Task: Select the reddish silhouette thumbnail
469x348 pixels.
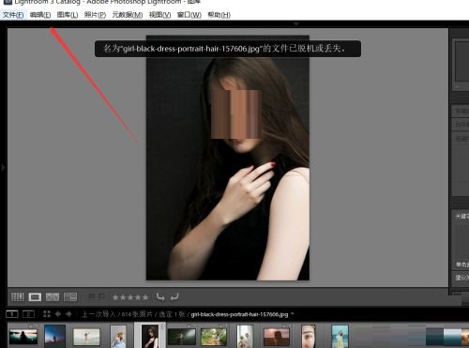Action: tap(277, 337)
